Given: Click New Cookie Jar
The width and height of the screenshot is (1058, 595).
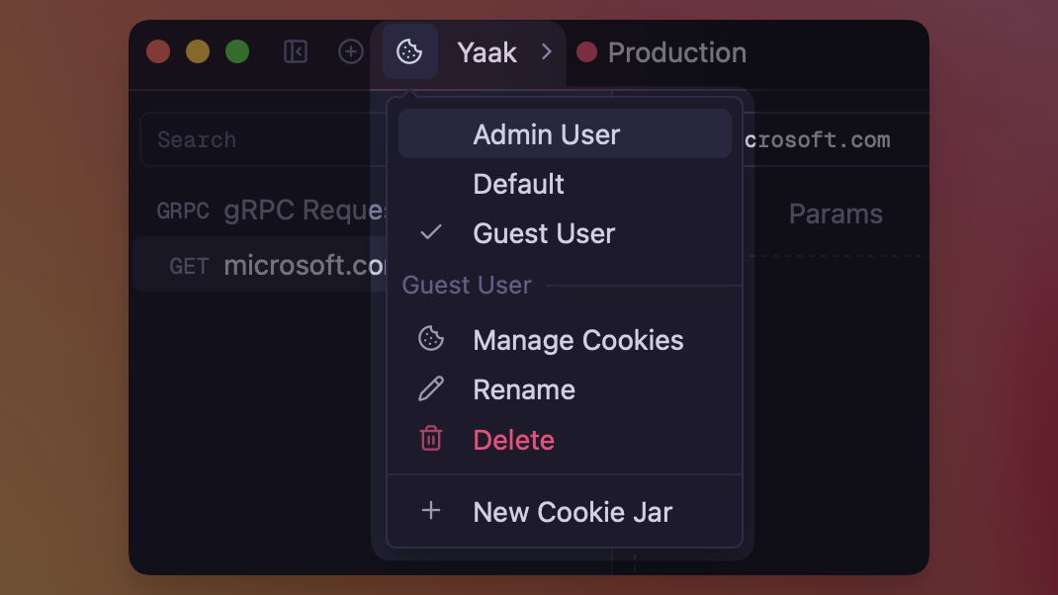Looking at the screenshot, I should [573, 512].
